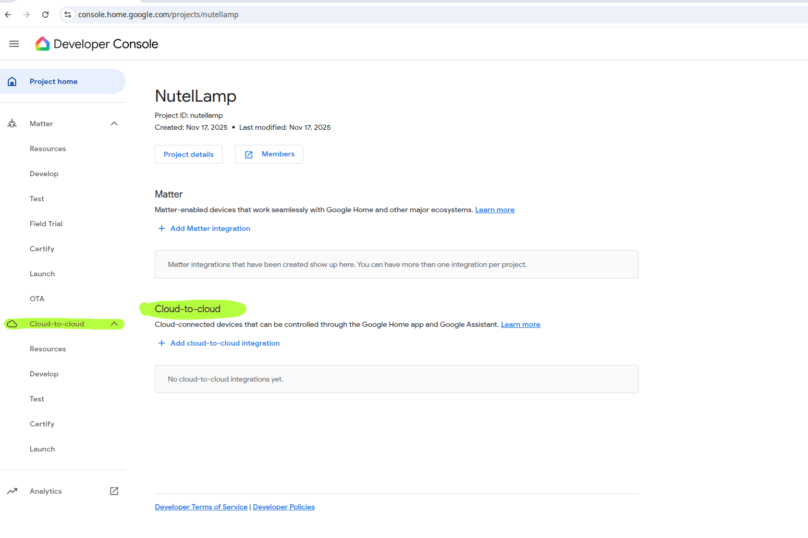The width and height of the screenshot is (808, 538).
Task: Click the browser back arrow
Action: click(8, 15)
